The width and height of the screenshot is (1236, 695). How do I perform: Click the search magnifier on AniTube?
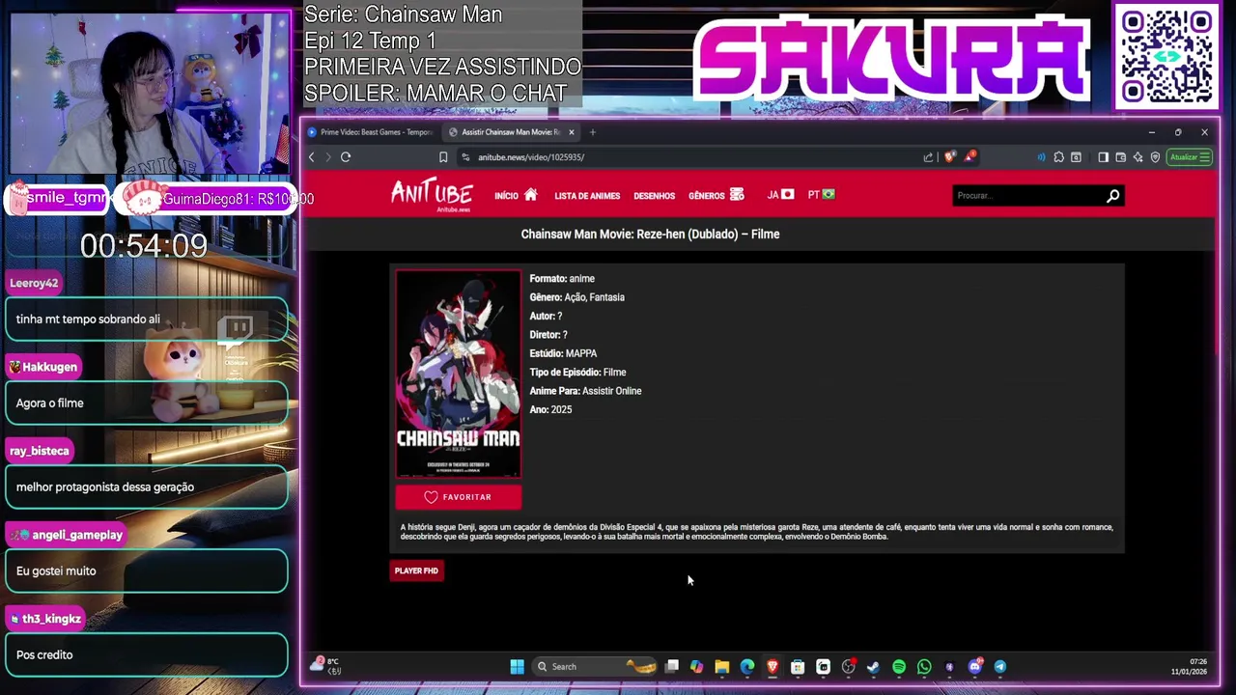1112,196
